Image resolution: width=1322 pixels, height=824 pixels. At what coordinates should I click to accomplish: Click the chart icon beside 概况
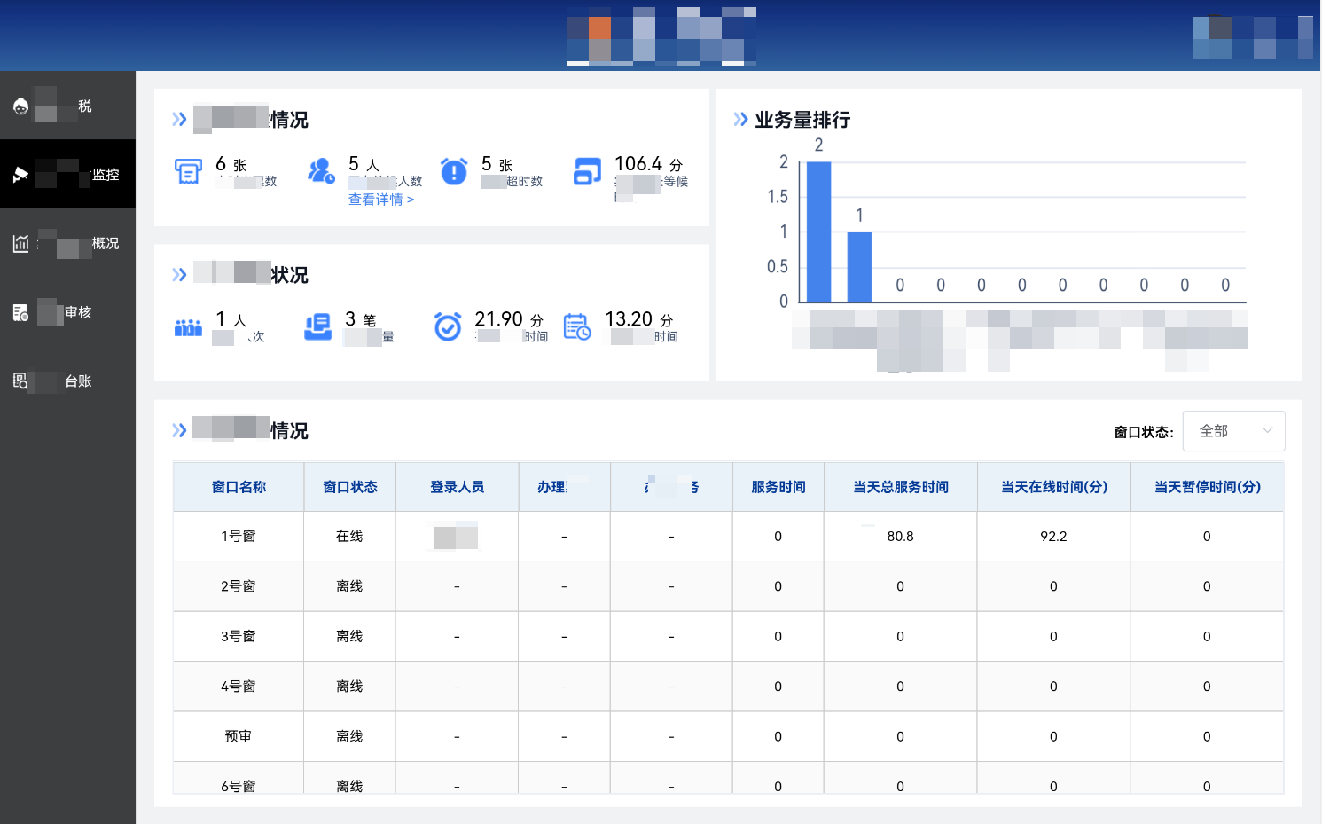point(20,243)
